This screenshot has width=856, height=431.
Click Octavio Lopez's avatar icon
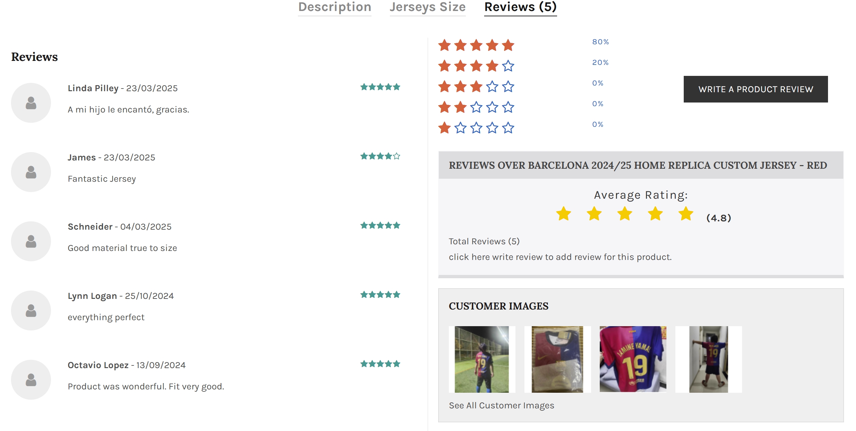[31, 380]
